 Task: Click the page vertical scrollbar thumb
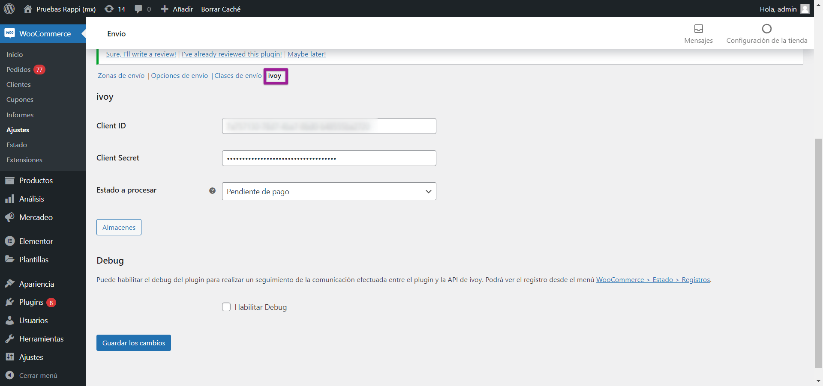(x=818, y=252)
